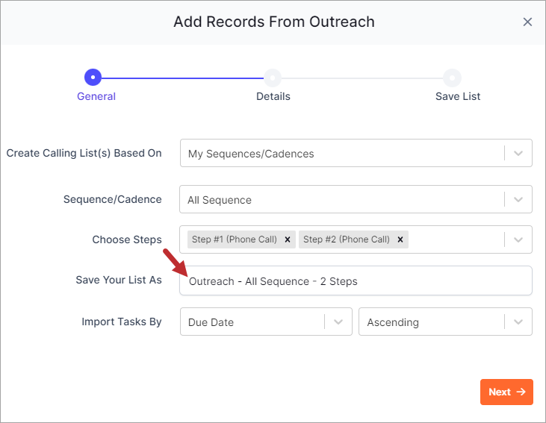Viewport: 546px width, 423px height.
Task: Switch to the Details step label
Action: coord(273,96)
